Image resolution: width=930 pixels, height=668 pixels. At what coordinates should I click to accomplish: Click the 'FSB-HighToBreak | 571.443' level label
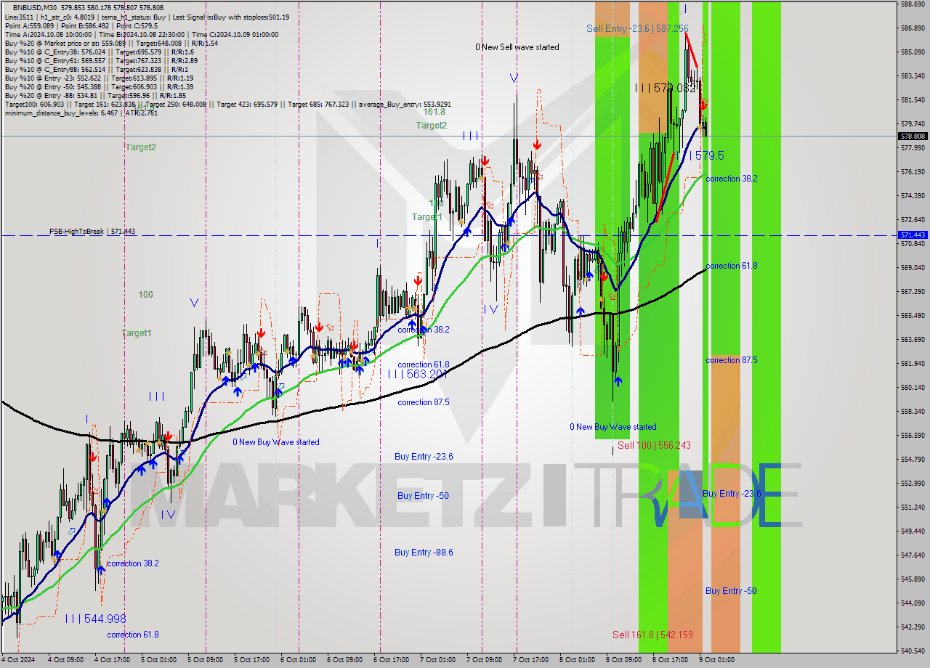(x=92, y=231)
